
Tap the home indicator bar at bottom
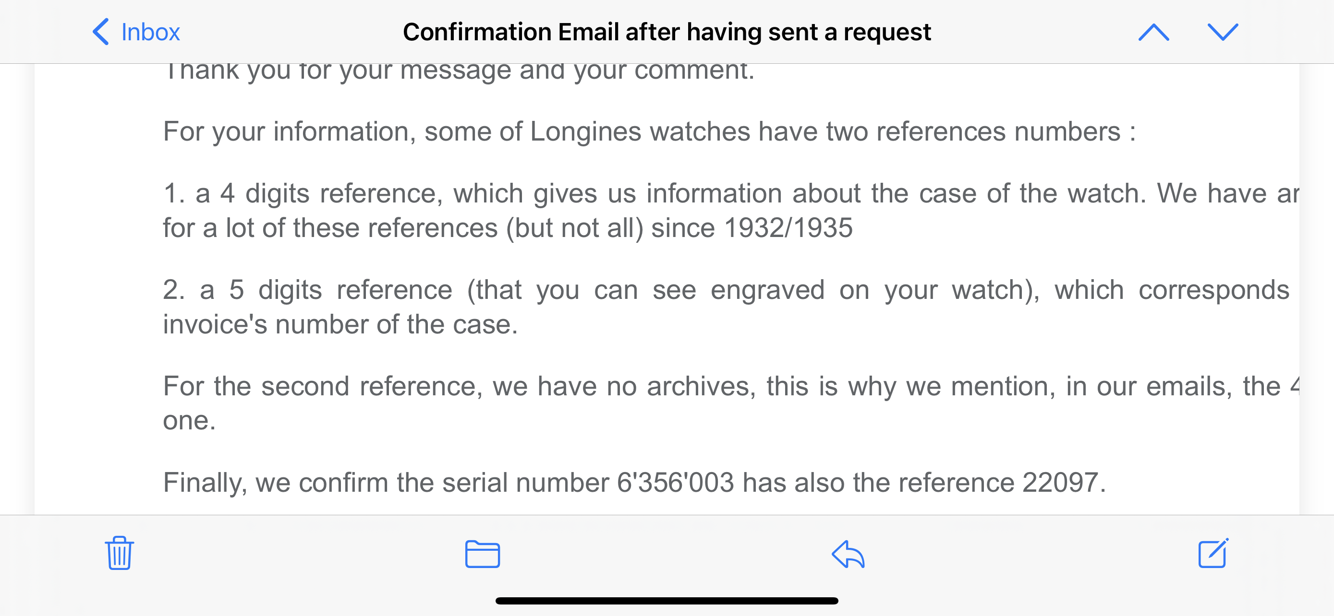tap(667, 601)
